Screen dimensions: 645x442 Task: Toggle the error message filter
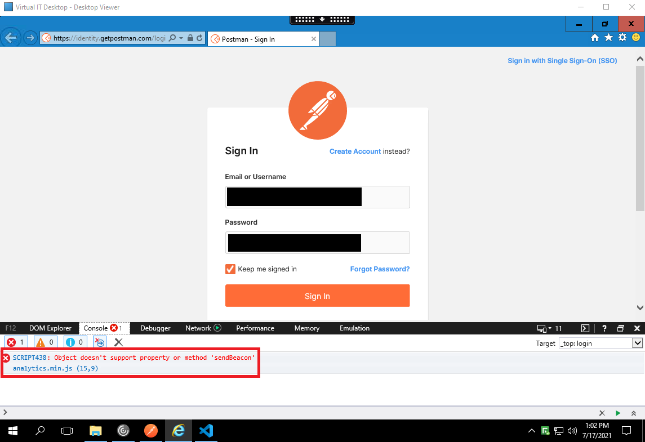(x=16, y=342)
